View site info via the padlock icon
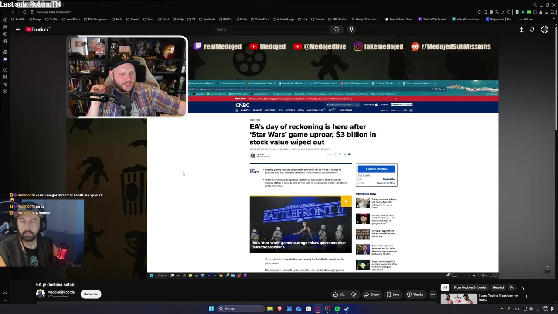The height and width of the screenshot is (314, 558). coord(31,12)
